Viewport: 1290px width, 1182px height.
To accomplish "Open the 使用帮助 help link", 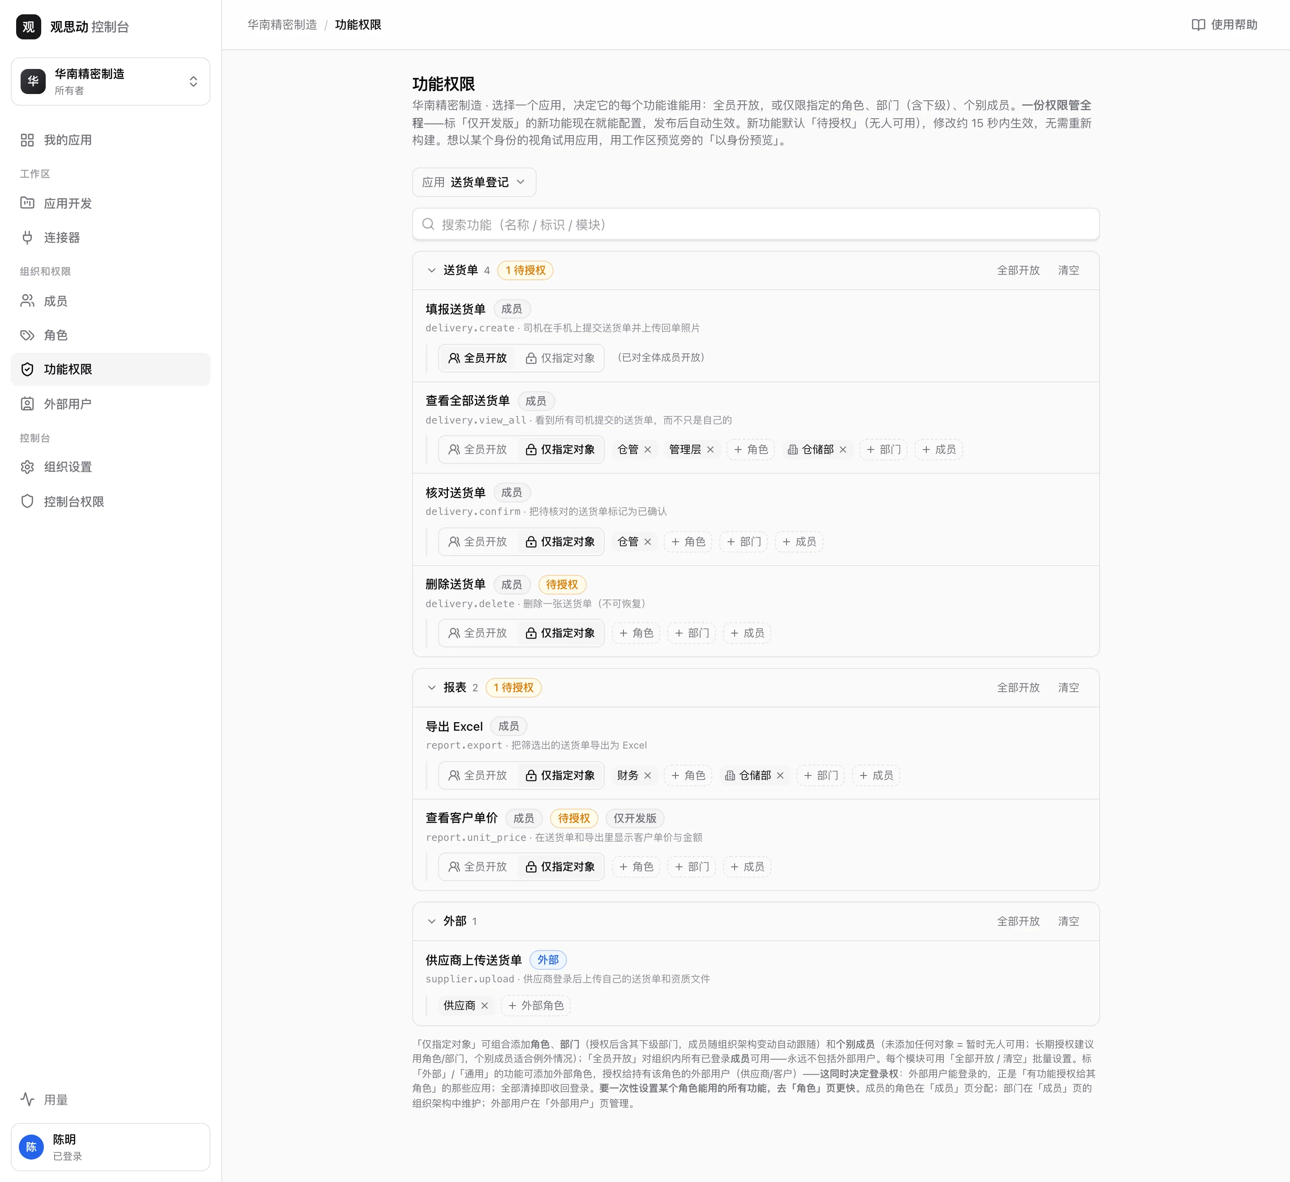I will pyautogui.click(x=1224, y=25).
